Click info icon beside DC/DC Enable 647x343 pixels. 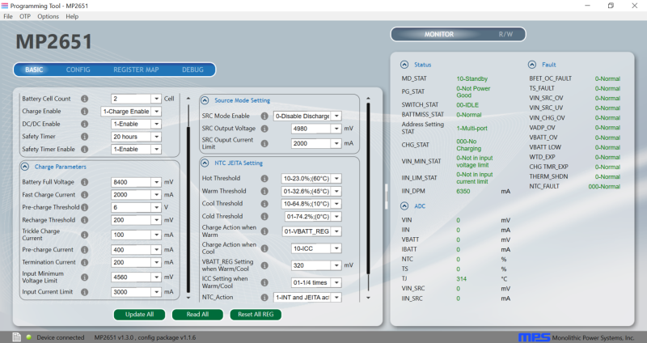tap(85, 124)
